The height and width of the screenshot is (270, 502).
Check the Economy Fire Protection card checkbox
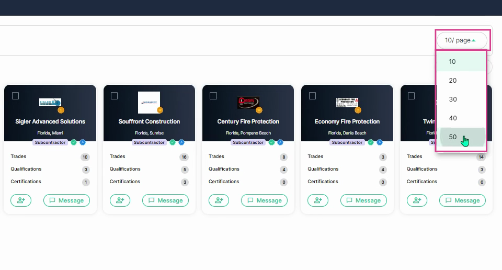coord(313,96)
